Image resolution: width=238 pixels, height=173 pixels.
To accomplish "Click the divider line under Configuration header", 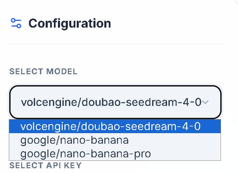I will (115, 44).
